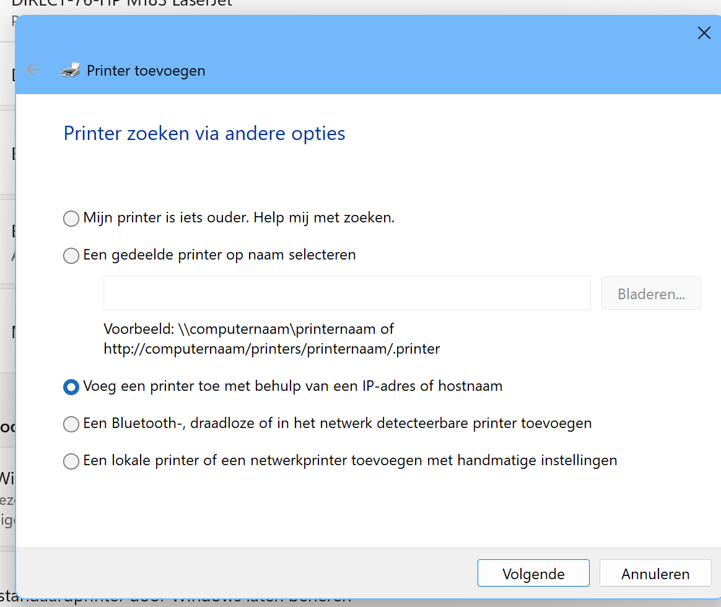
Task: Click the 'Printer zoeken via andere opties' heading
Action: 204,133
